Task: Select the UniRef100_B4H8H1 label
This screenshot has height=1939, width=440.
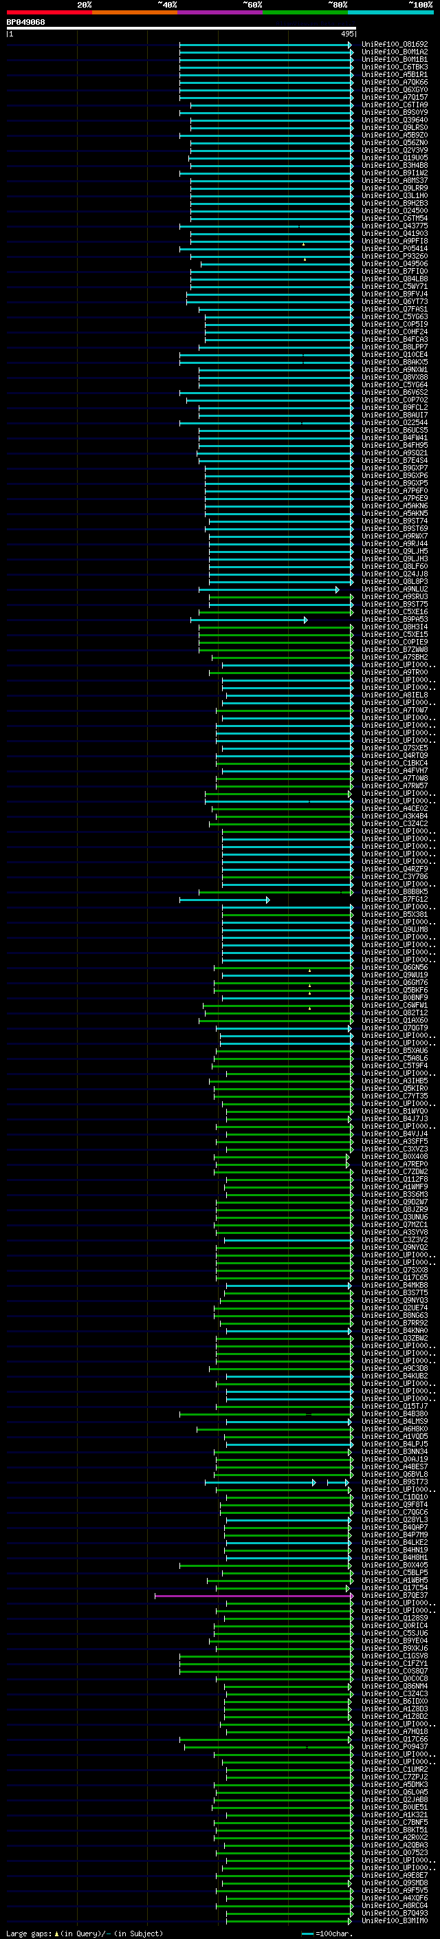Action: (395, 1558)
